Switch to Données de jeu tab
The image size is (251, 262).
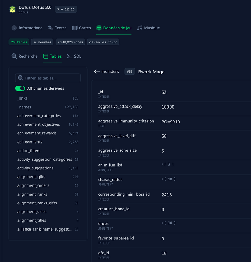pyautogui.click(x=114, y=28)
